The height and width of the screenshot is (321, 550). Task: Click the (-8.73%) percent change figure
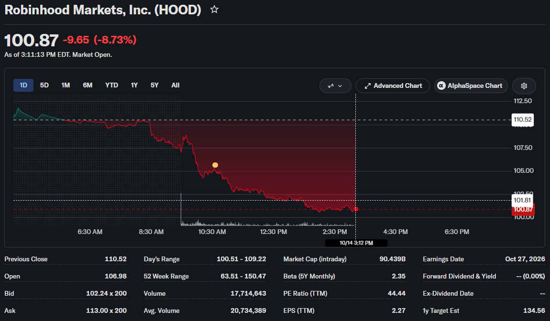115,40
